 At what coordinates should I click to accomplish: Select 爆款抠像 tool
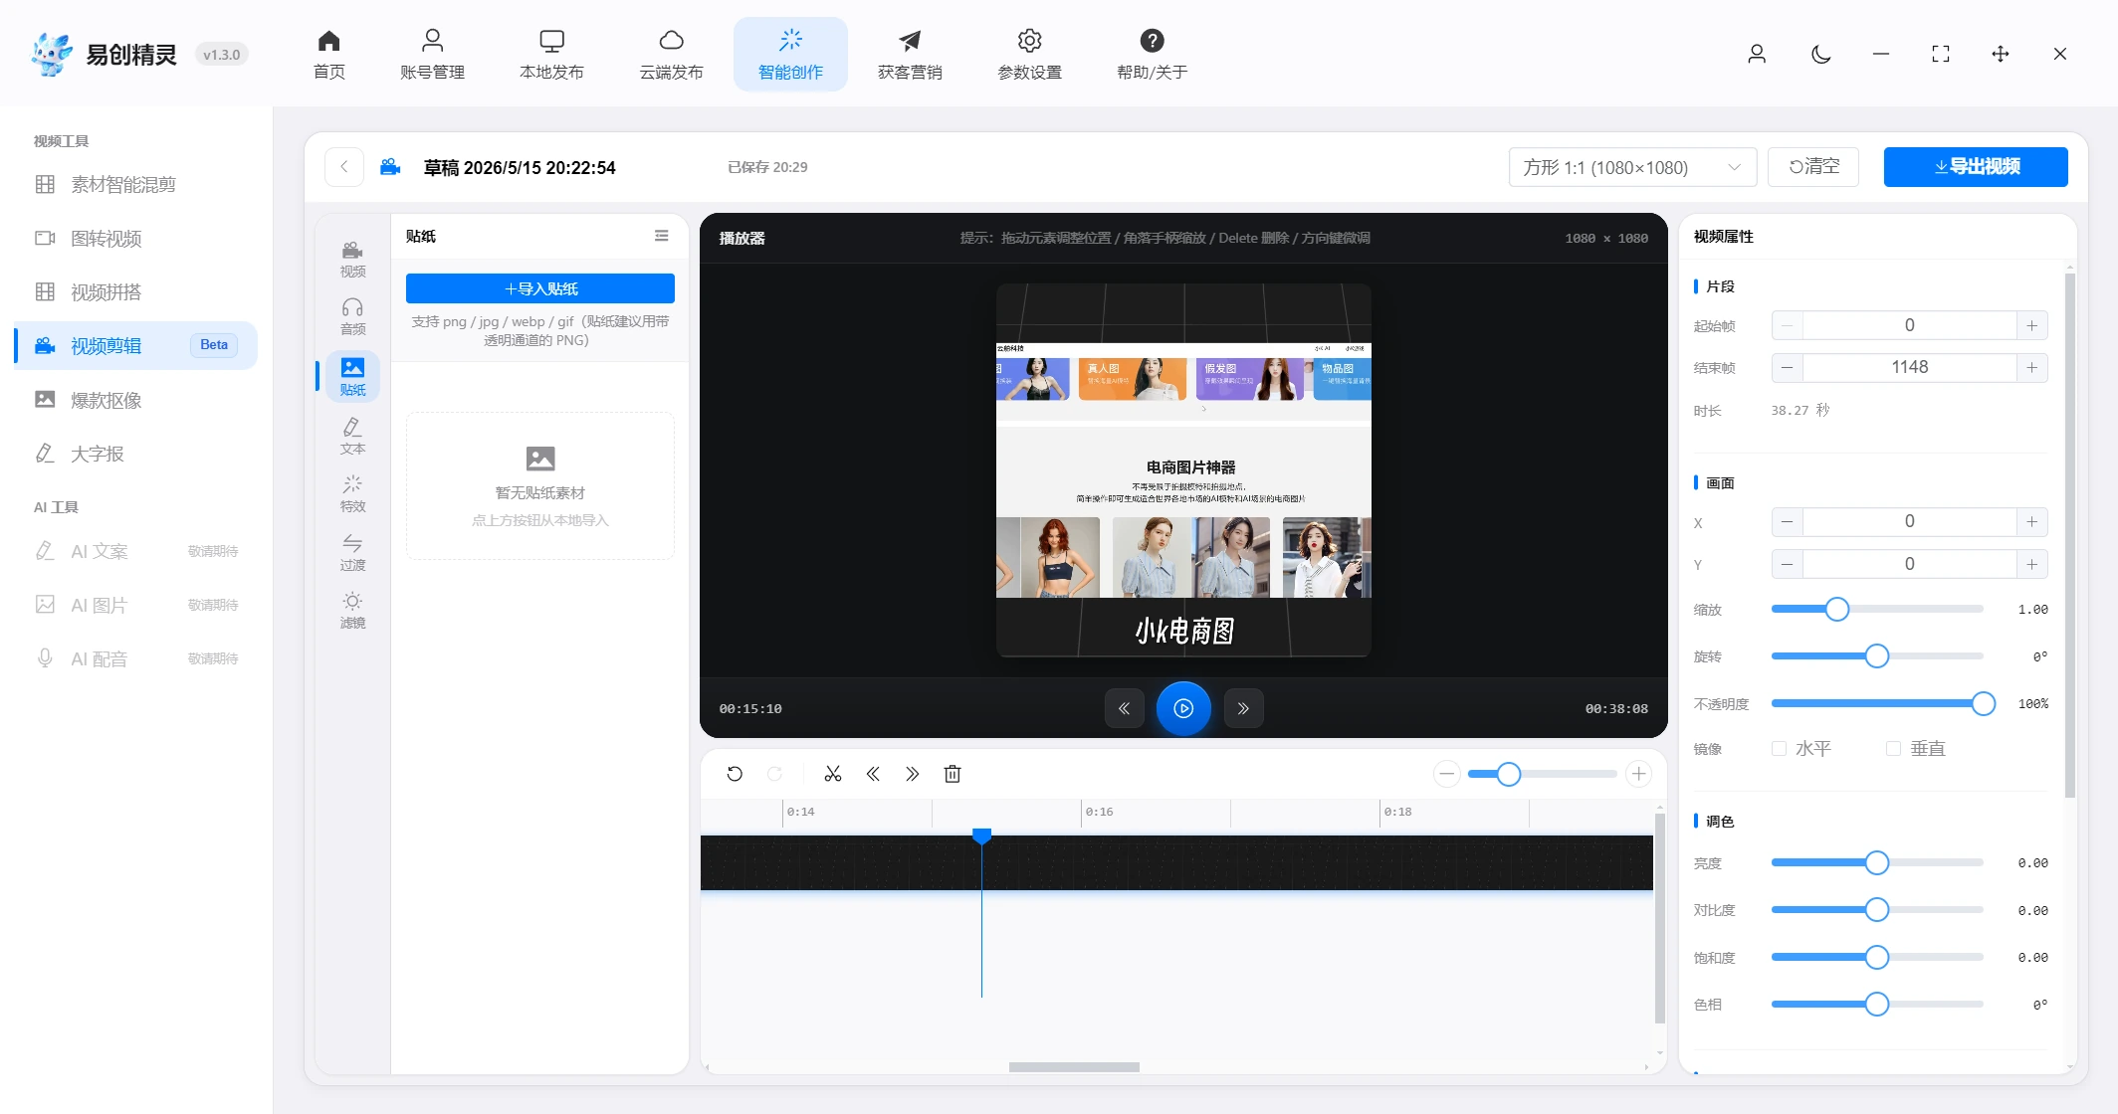pyautogui.click(x=136, y=400)
